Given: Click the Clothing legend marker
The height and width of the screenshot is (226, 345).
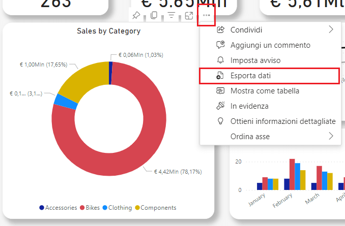Looking at the screenshot, I should [x=105, y=208].
